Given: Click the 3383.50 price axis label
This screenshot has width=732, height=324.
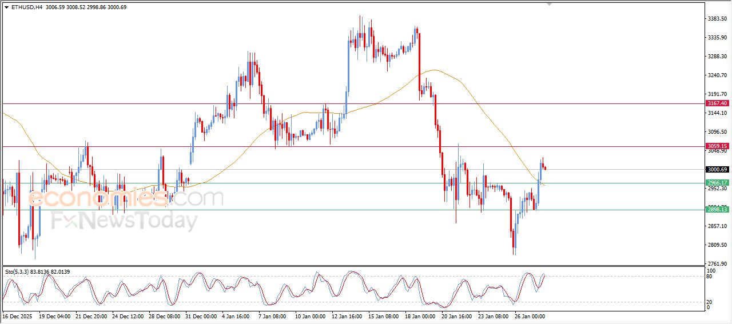Looking at the screenshot, I should (717, 19).
